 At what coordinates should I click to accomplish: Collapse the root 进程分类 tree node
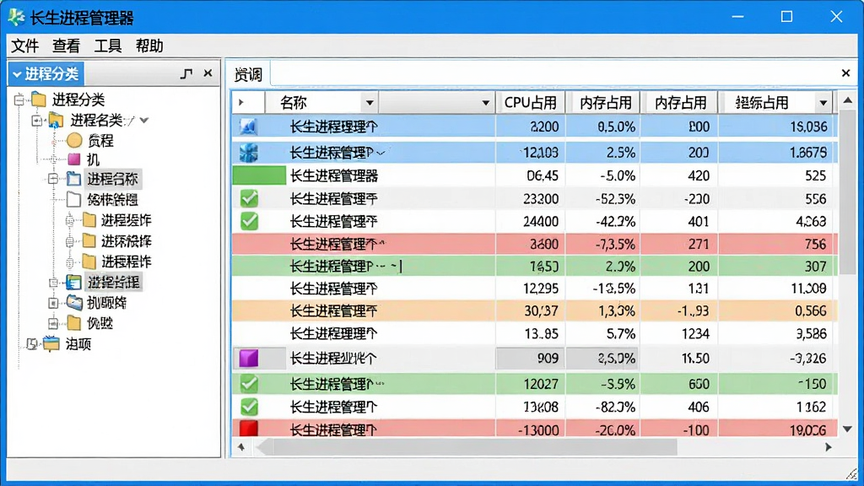click(x=19, y=100)
